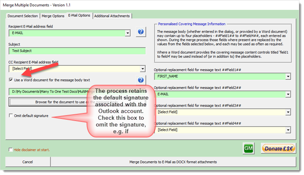Open the ##Field4## Select Field dropdown
Viewport: 304px width, 175px height.
click(x=288, y=130)
